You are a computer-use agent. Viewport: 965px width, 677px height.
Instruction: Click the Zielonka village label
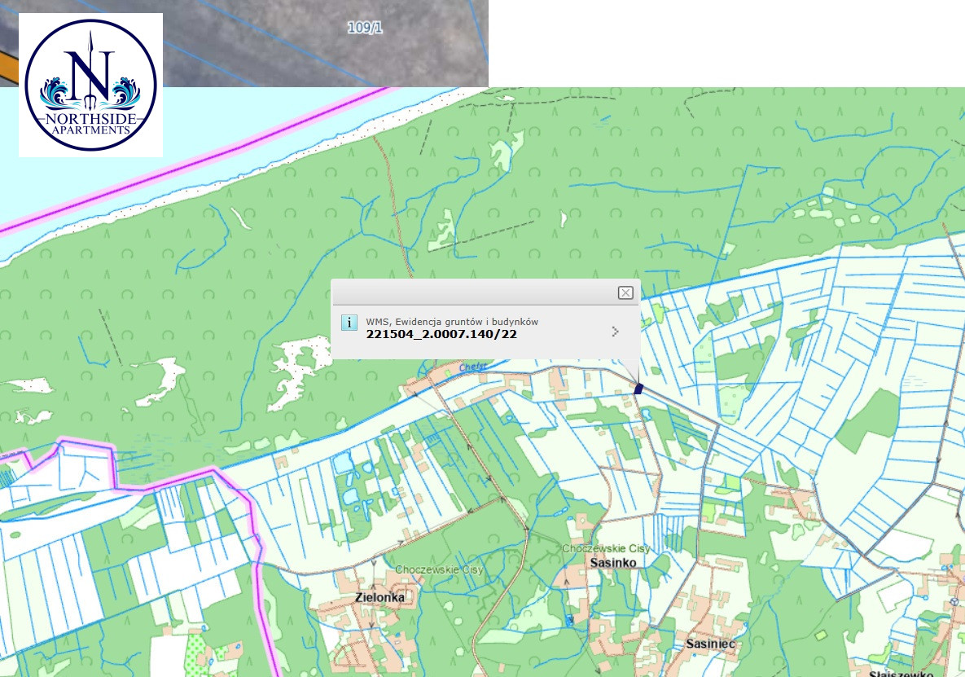[379, 597]
